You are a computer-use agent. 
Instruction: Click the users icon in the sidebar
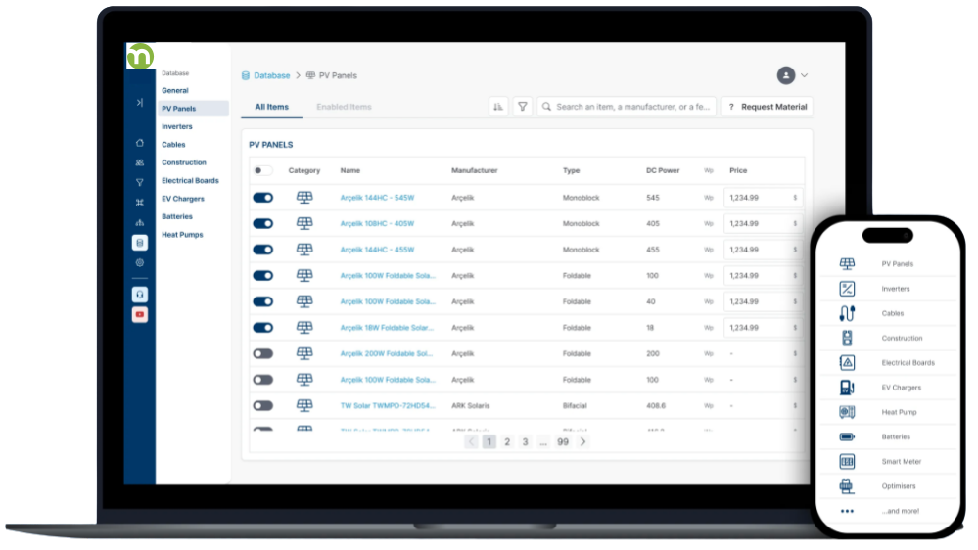139,162
